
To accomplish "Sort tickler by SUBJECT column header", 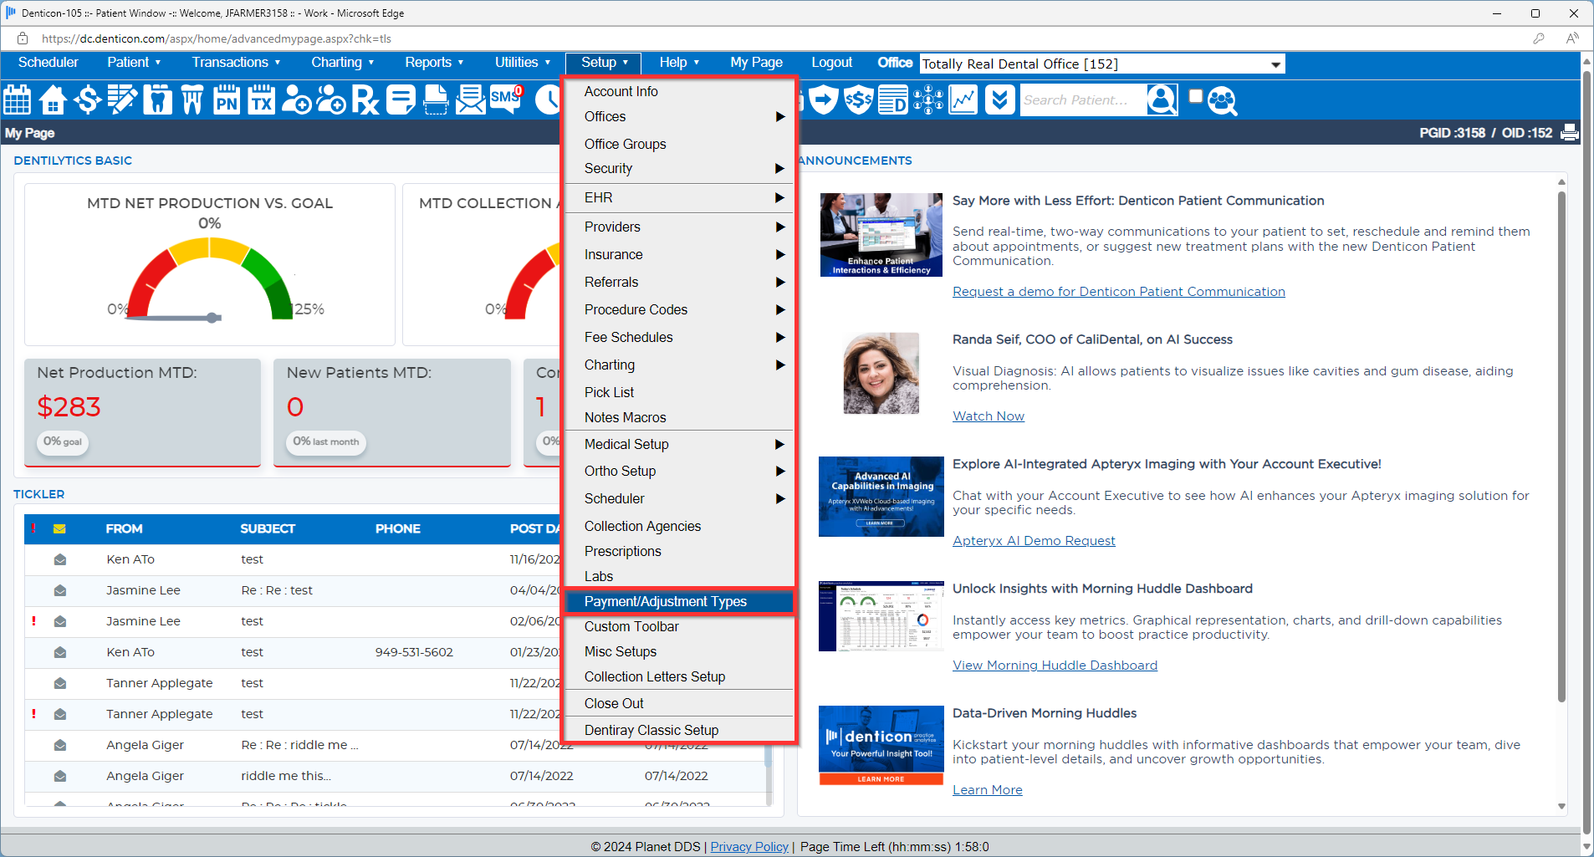I will pos(268,529).
